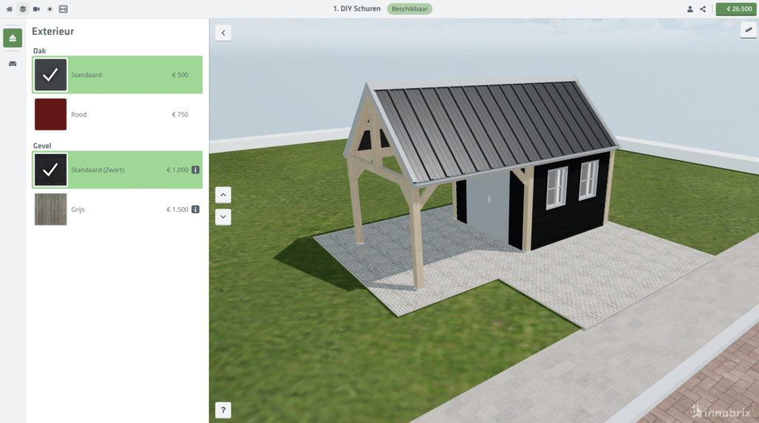Click the up chevron in viewport
This screenshot has height=423, width=759.
coord(224,195)
